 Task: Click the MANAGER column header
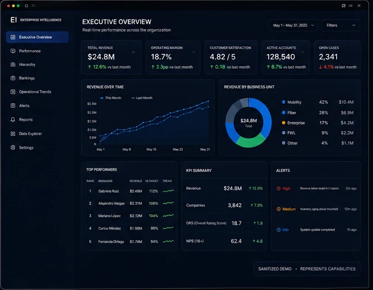[x=105, y=181]
